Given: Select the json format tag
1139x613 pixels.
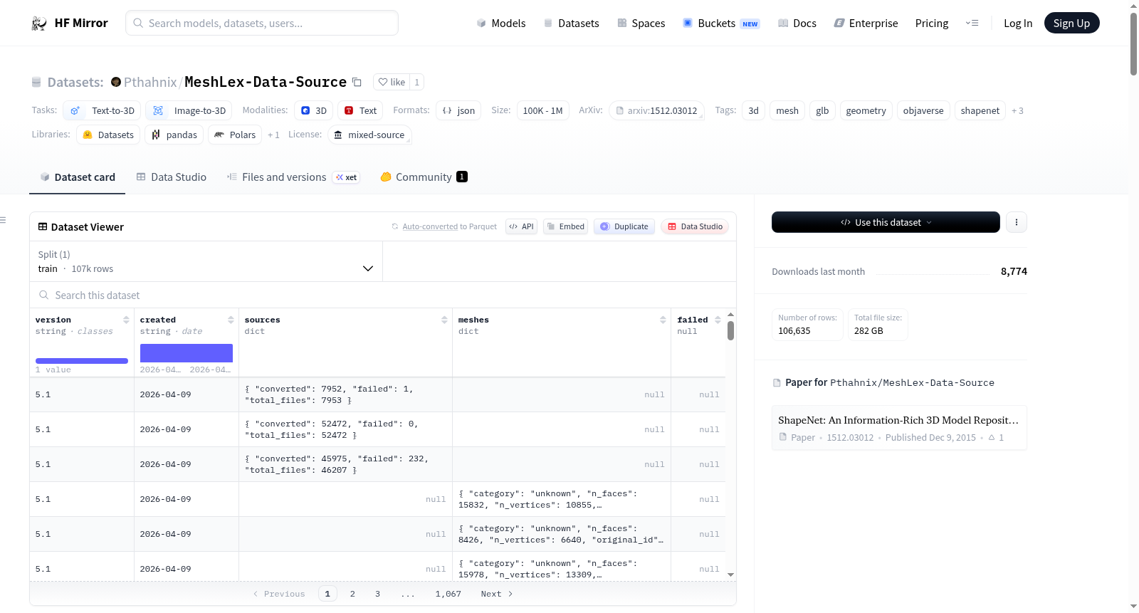Looking at the screenshot, I should 458,110.
